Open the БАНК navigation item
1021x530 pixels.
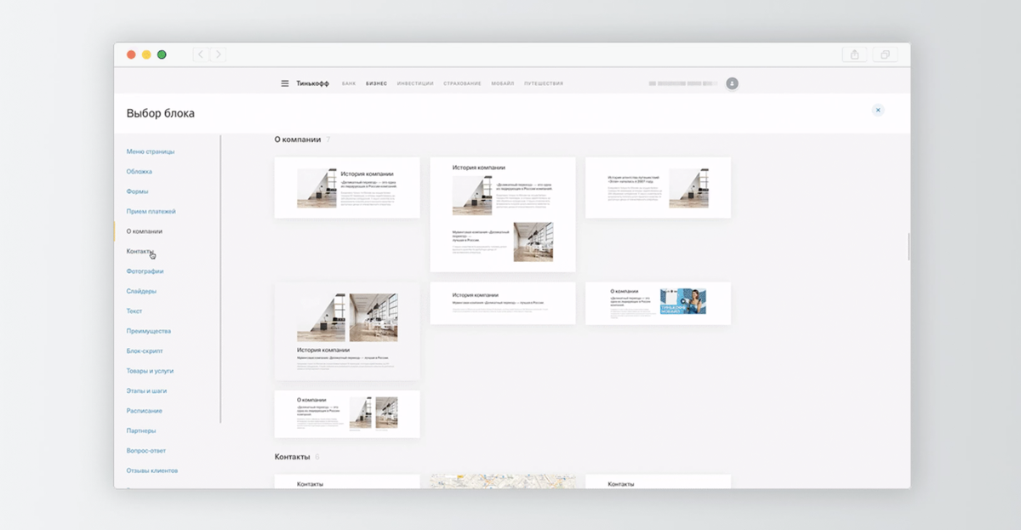coord(349,83)
